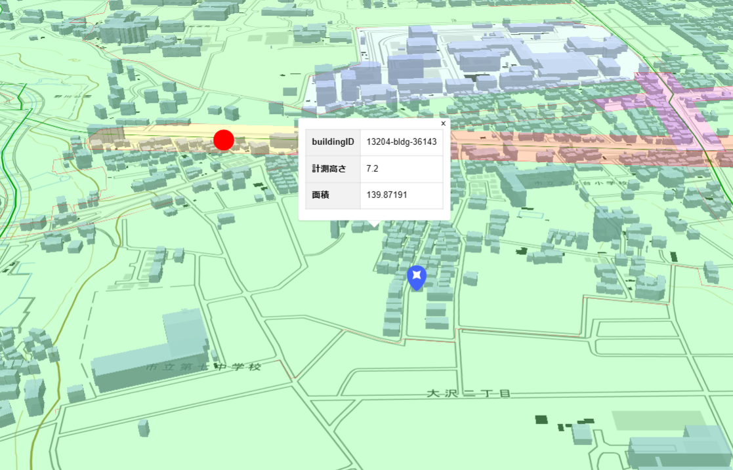Click the popup's pointer tip
733x470 pixels.
coord(374,224)
